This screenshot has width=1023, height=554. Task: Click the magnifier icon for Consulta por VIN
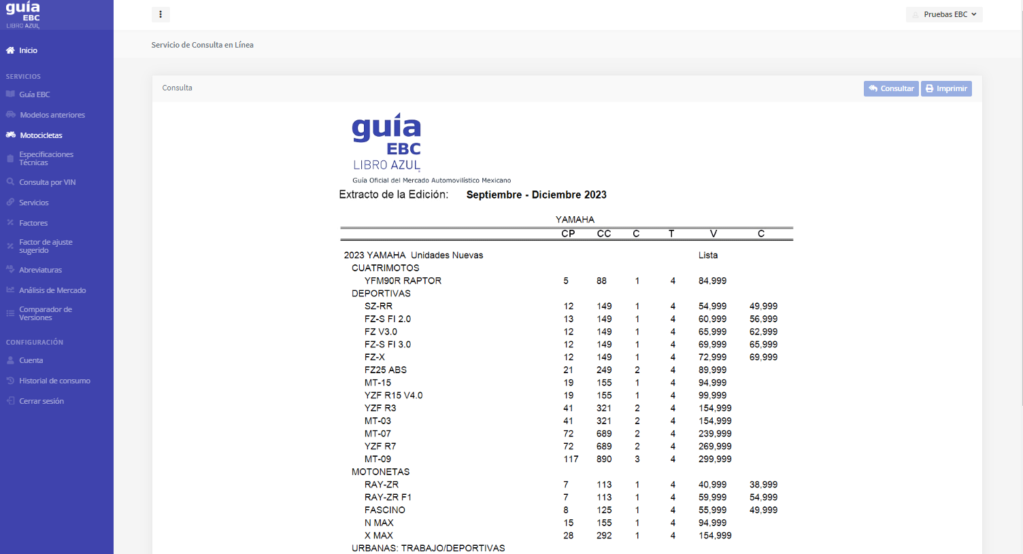[10, 182]
